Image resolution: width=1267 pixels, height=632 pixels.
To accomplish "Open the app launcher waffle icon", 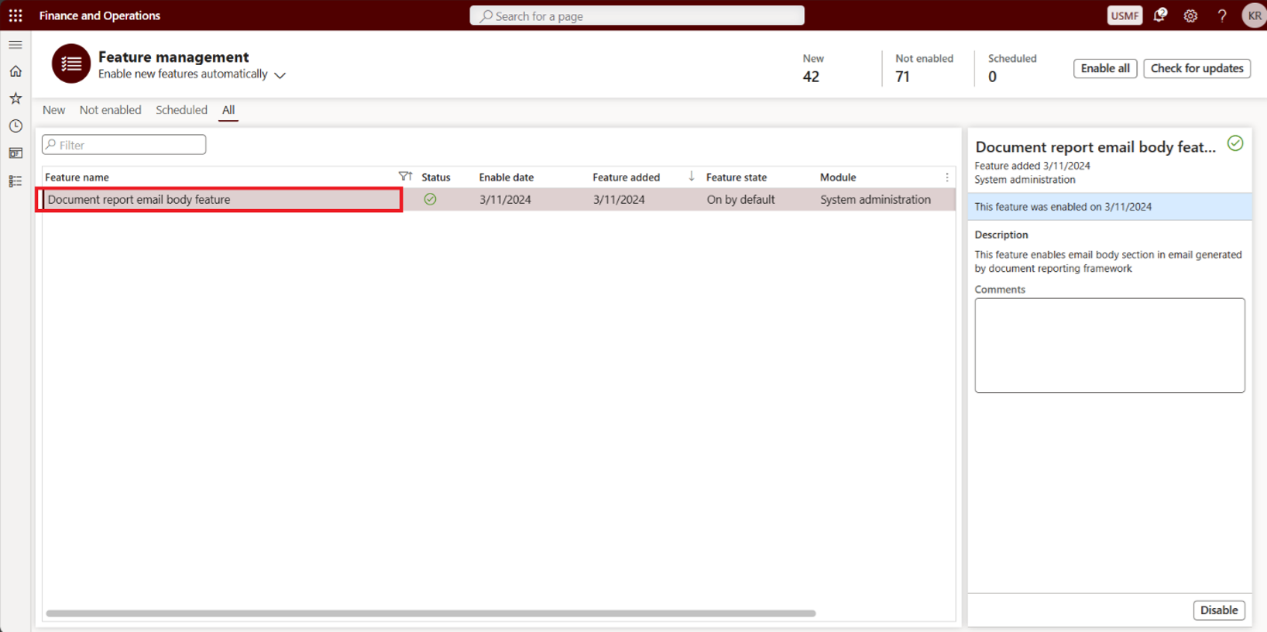I will point(15,15).
